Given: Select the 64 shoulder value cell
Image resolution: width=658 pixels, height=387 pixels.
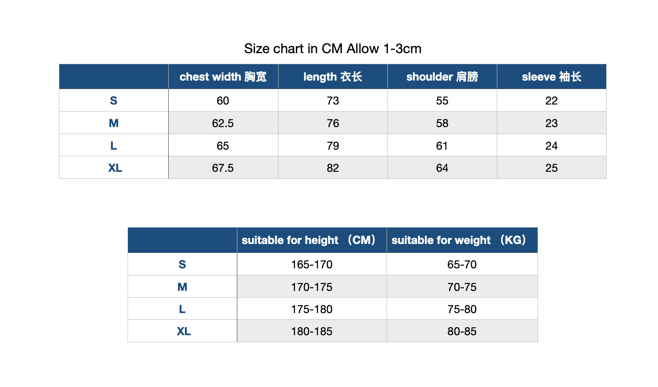Looking at the screenshot, I should [x=442, y=168].
